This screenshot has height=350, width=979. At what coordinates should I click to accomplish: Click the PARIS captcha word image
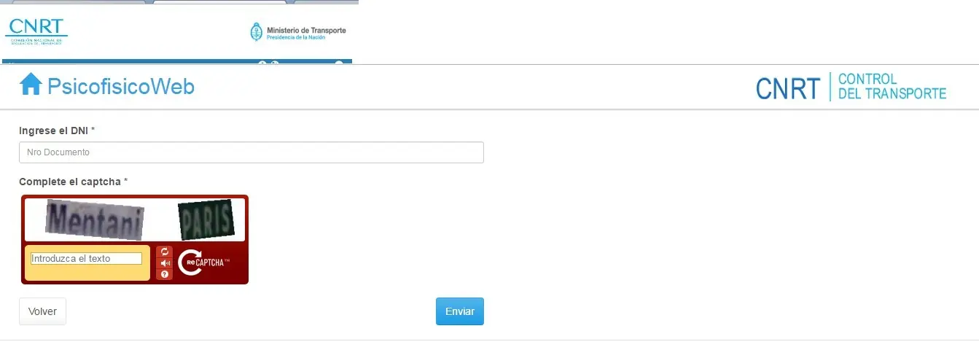[x=206, y=220]
